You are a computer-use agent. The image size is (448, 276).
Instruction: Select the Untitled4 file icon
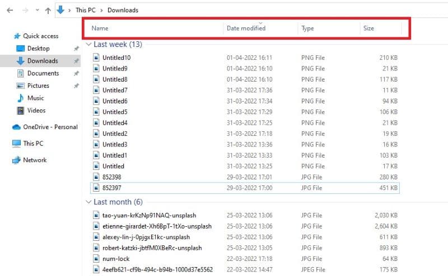coord(96,122)
